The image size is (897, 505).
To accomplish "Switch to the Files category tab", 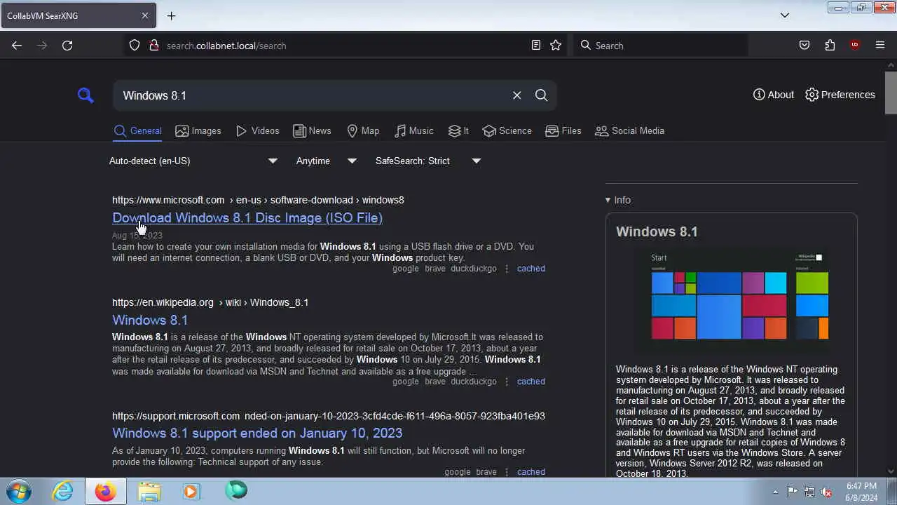I will pos(563,131).
